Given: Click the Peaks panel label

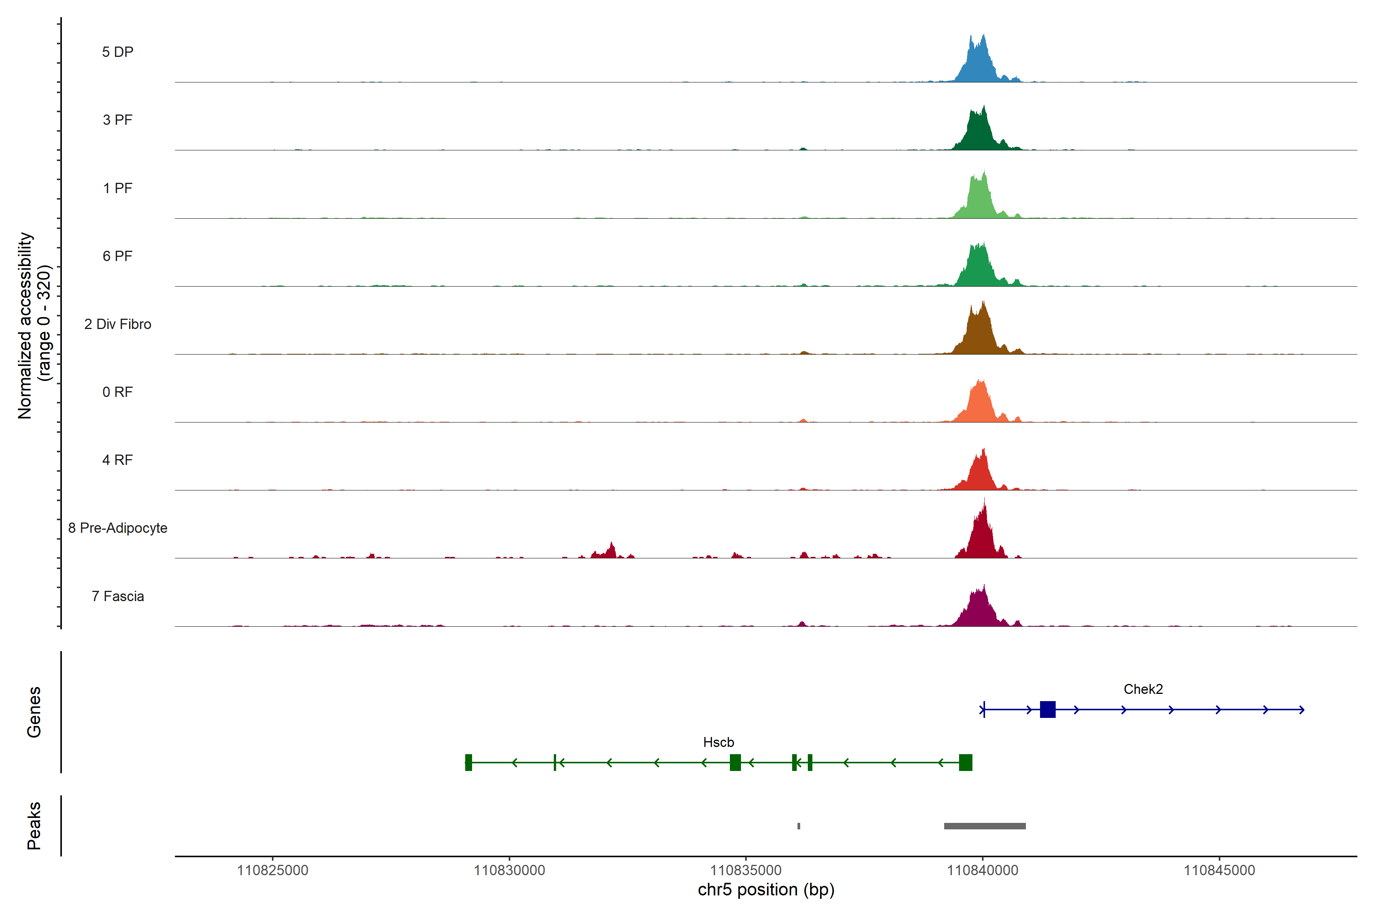Looking at the screenshot, I should point(34,826).
